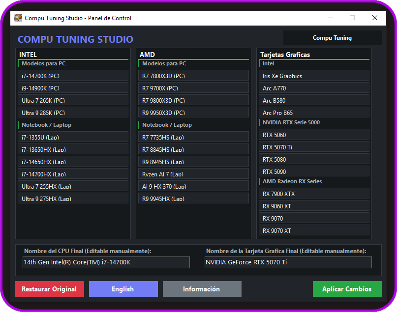Viewport: 397px width, 312px height.
Task: Select i7-14700K (PC) processor
Action: [x=73, y=75]
